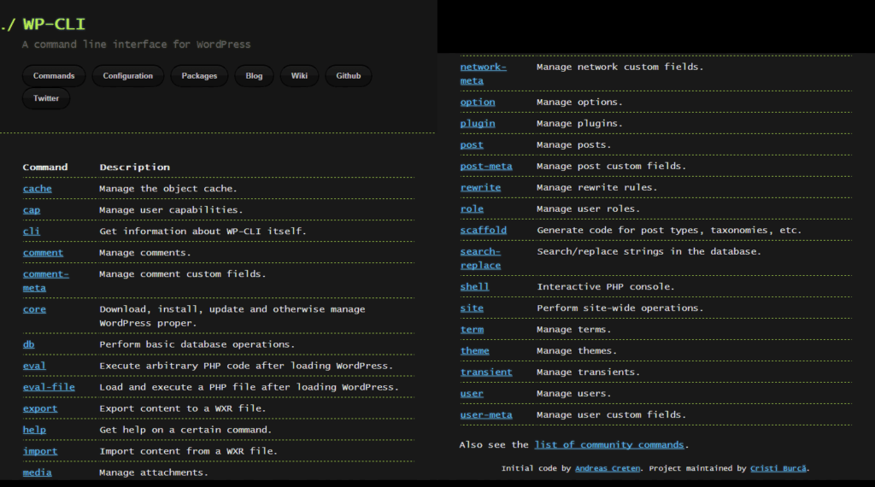
Task: Open the help command link
Action: click(x=34, y=430)
